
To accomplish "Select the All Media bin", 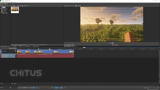I will [x=4, y=7].
